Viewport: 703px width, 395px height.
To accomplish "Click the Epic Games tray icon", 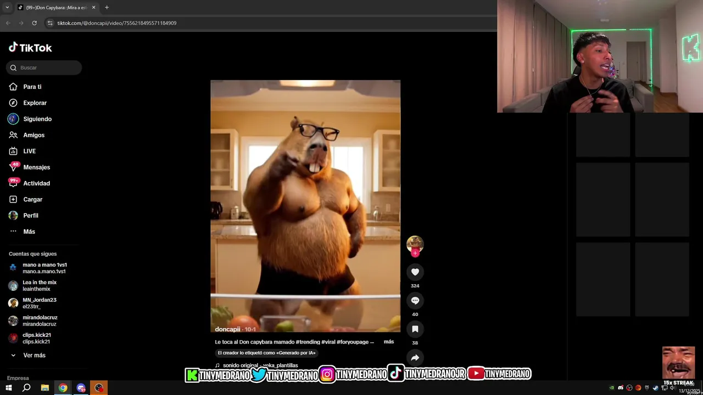I will (647, 388).
